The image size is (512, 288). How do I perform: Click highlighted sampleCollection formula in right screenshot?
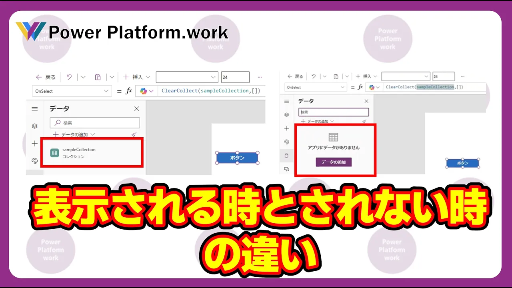tap(435, 87)
